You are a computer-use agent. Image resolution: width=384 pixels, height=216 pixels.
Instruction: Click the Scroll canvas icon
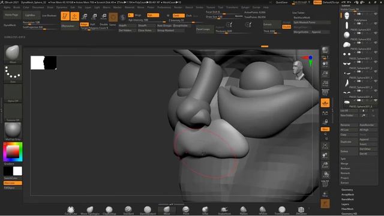click(325, 64)
